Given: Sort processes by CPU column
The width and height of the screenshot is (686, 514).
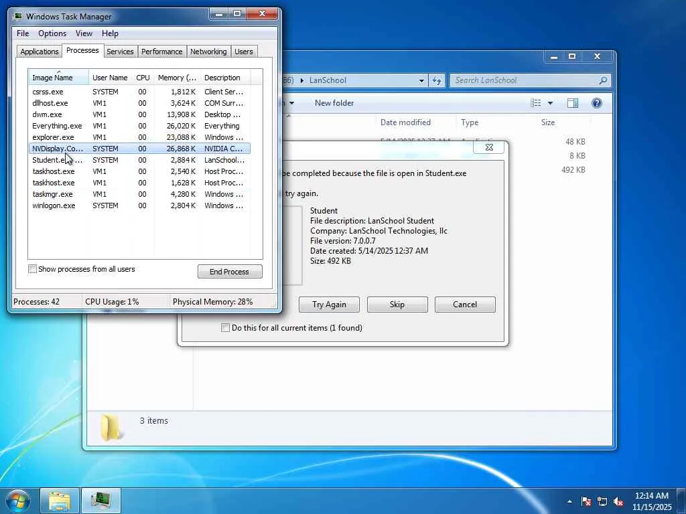Looking at the screenshot, I should point(143,78).
